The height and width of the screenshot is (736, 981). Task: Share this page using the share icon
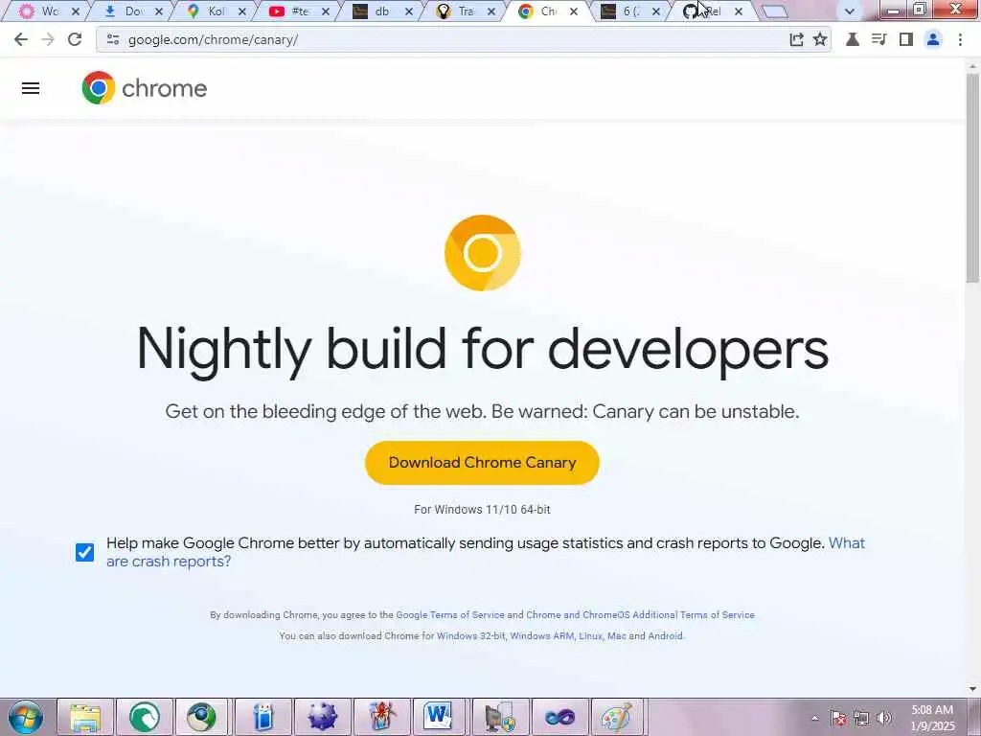796,39
